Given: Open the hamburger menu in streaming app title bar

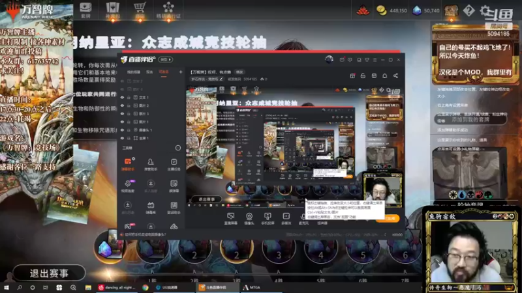Looking at the screenshot, I should [375, 60].
